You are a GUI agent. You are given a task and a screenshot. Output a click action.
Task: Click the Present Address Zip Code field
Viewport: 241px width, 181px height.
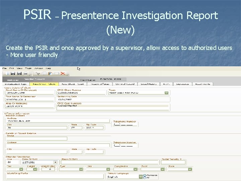click(94, 128)
